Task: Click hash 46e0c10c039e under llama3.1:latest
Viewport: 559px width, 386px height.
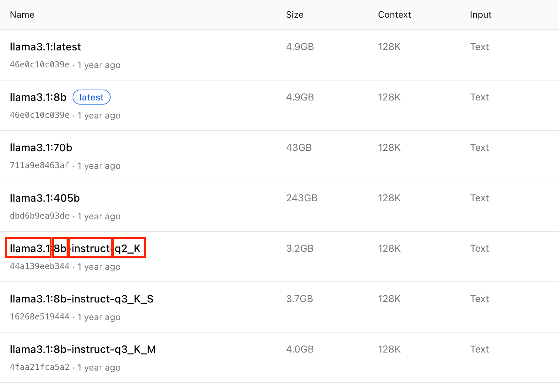Action: pos(39,65)
